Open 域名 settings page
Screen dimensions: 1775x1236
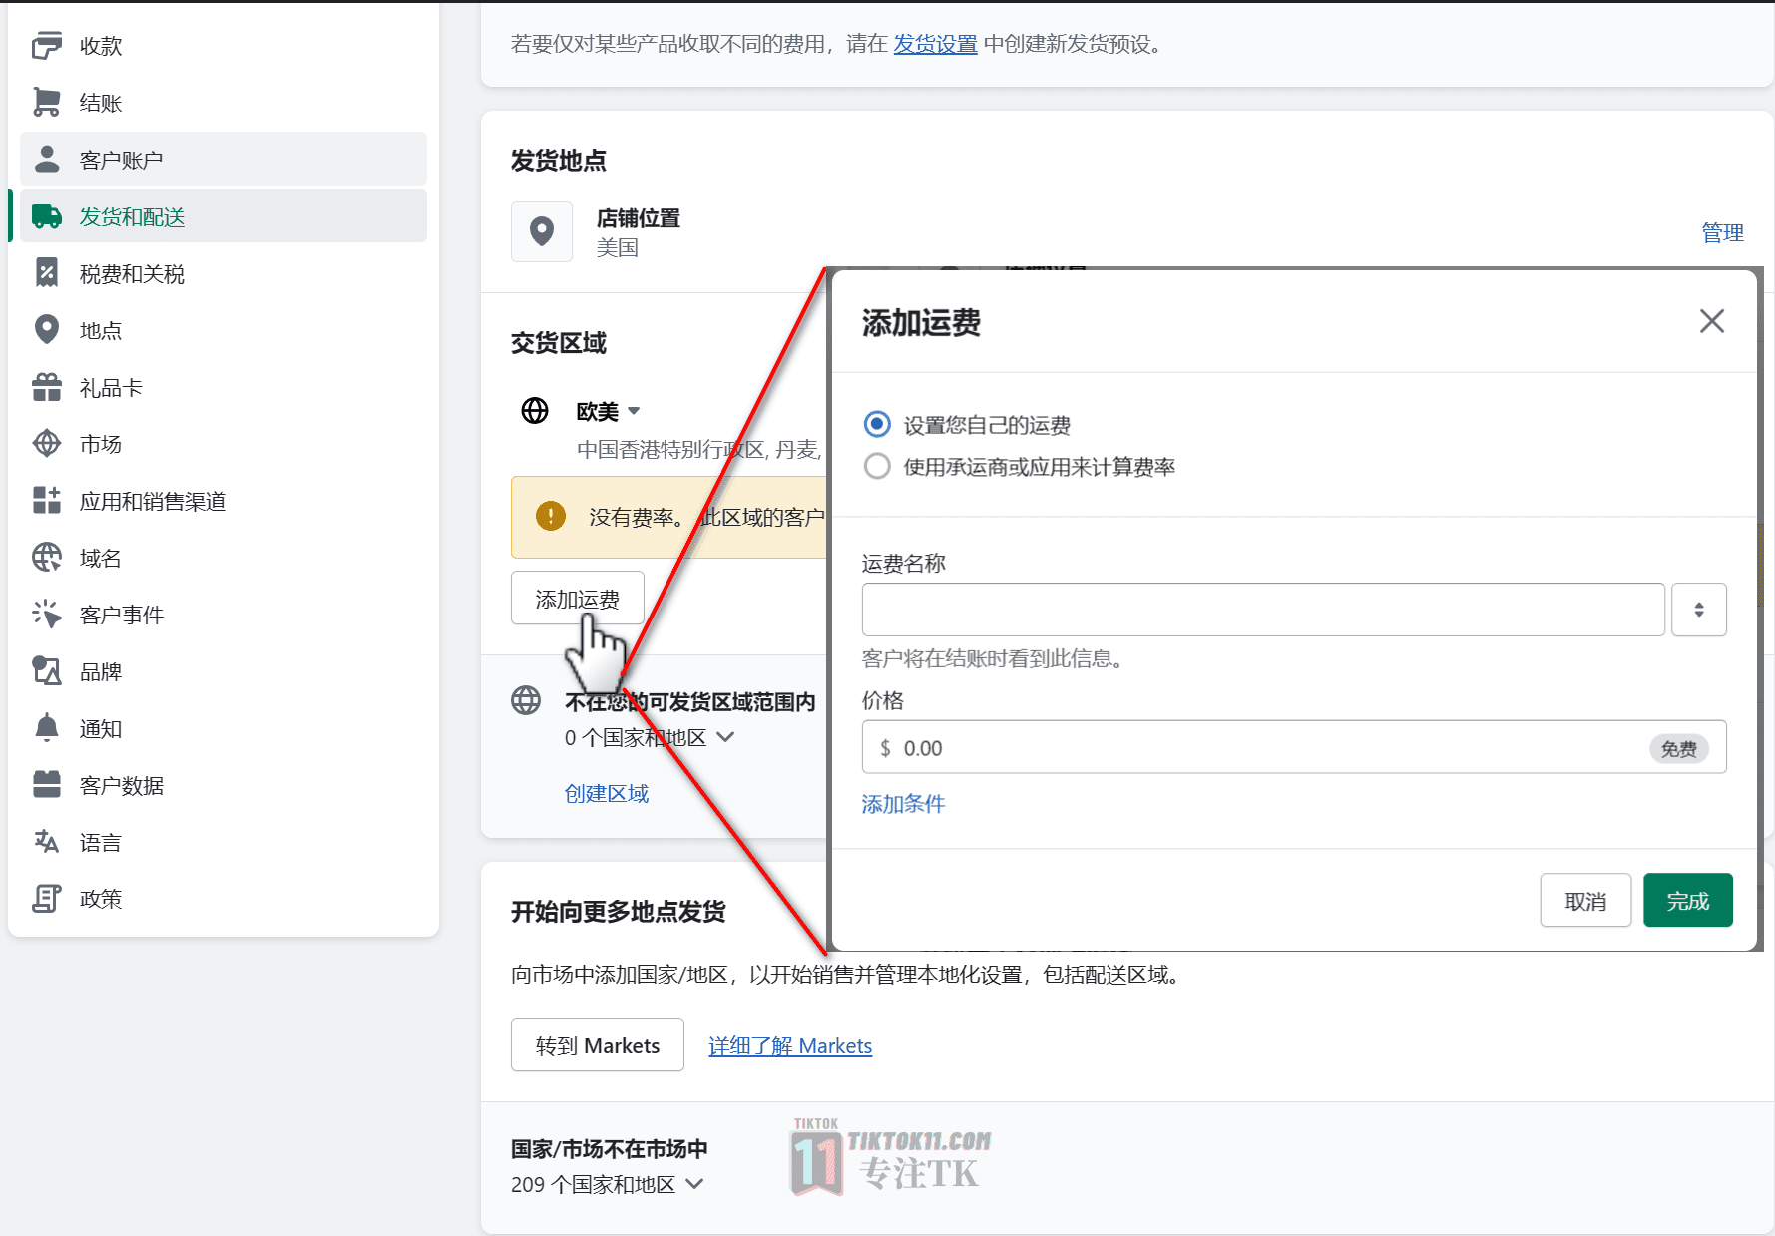[223, 558]
